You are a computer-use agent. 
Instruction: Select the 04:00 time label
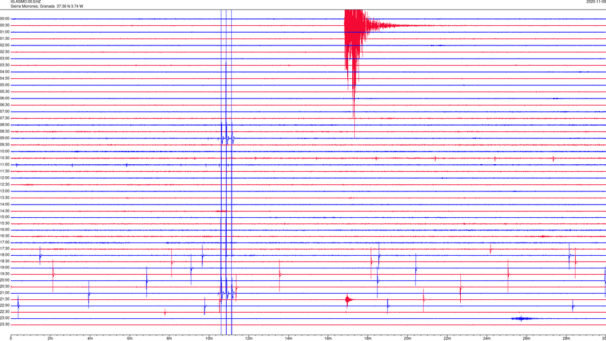tap(4, 71)
